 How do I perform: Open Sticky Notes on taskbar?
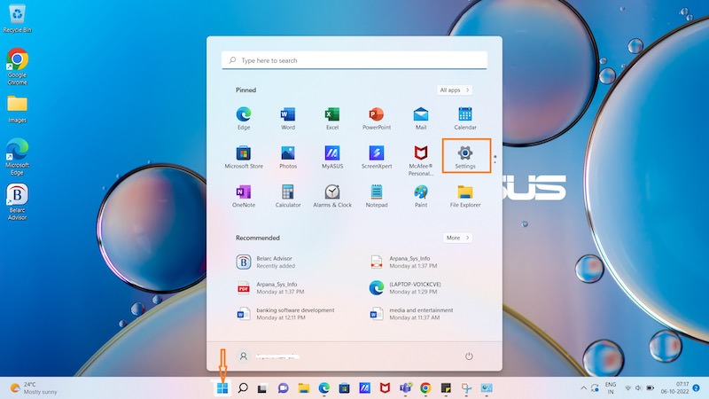pos(446,388)
